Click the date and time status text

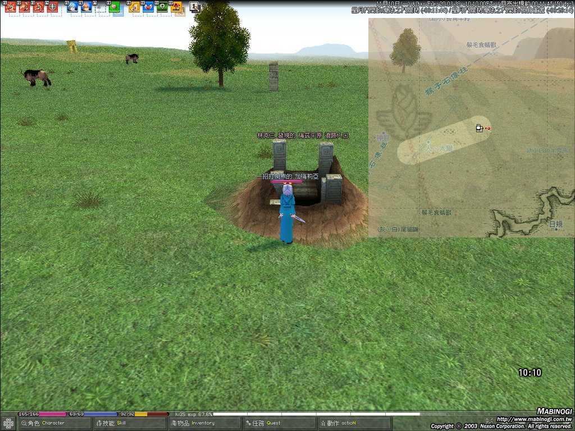[462, 7]
